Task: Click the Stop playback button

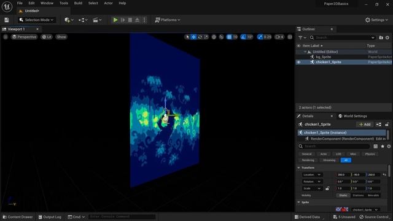Action: tap(130, 20)
